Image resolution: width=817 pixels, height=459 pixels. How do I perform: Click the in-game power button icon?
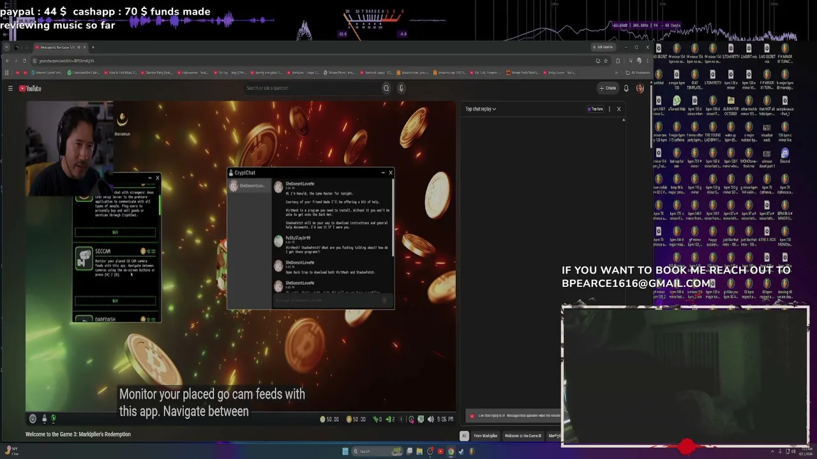click(x=33, y=419)
